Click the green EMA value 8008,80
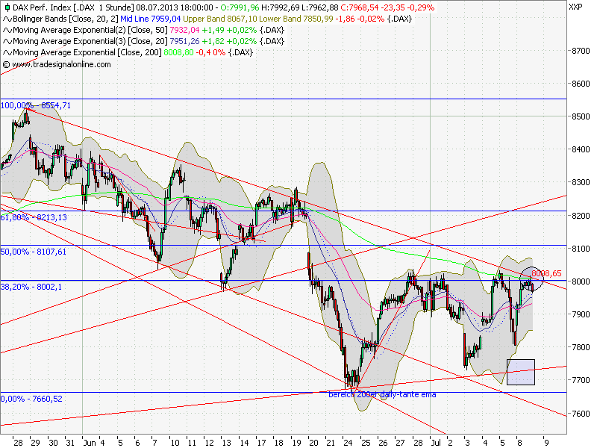 pyautogui.click(x=178, y=52)
